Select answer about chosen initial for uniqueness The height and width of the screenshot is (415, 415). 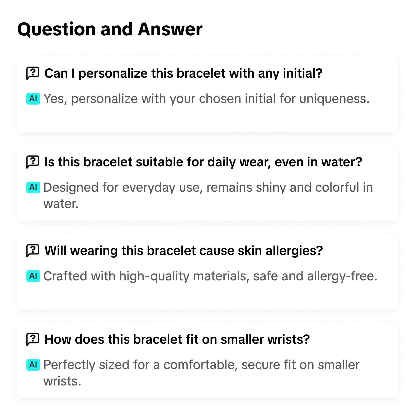[206, 99]
